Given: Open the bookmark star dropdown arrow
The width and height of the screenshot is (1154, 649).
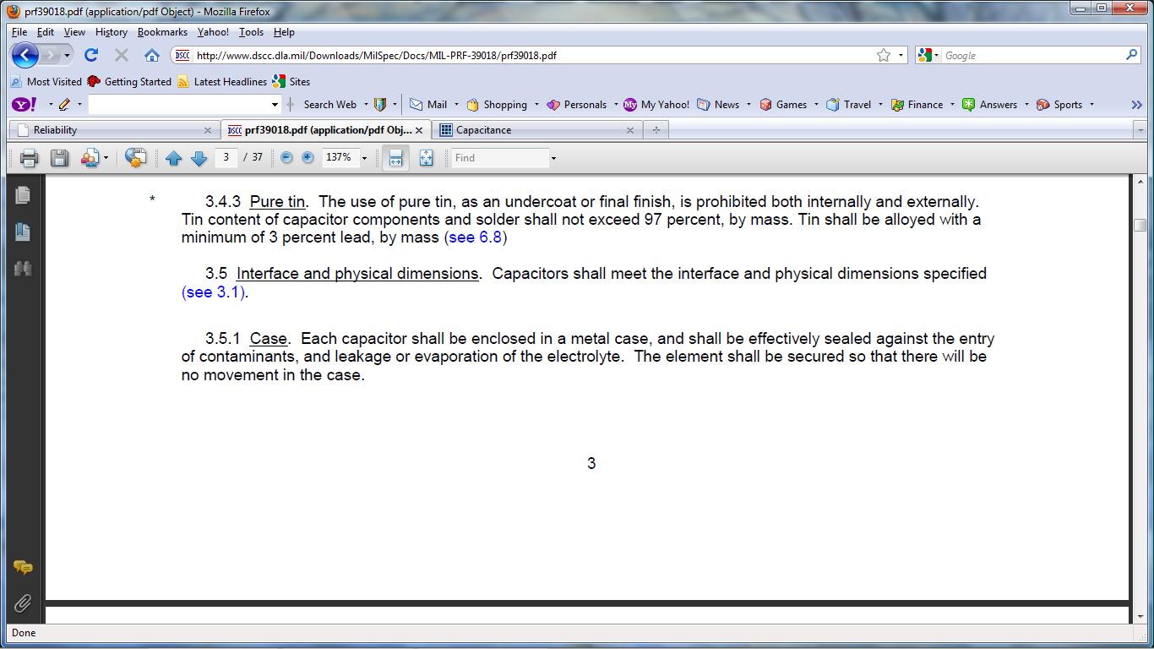Looking at the screenshot, I should tap(901, 56).
